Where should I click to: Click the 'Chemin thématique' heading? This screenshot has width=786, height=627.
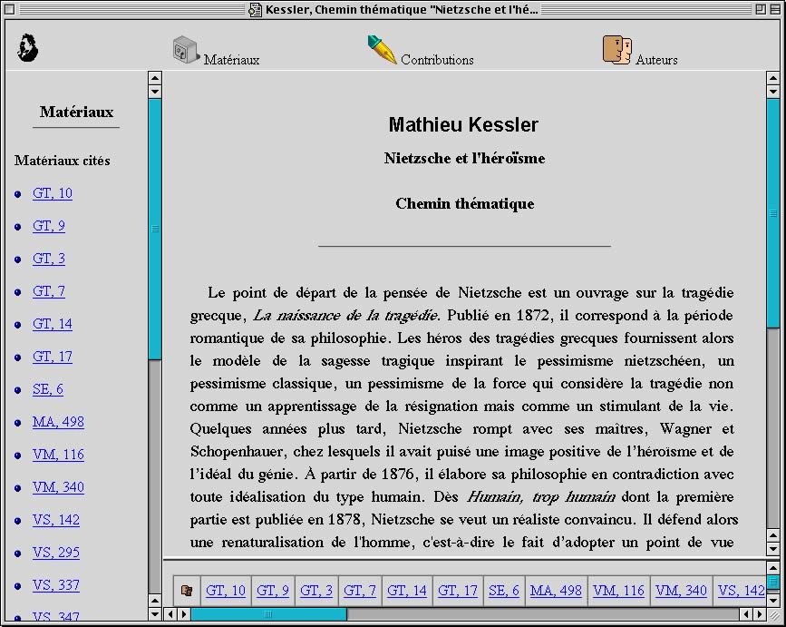click(465, 203)
